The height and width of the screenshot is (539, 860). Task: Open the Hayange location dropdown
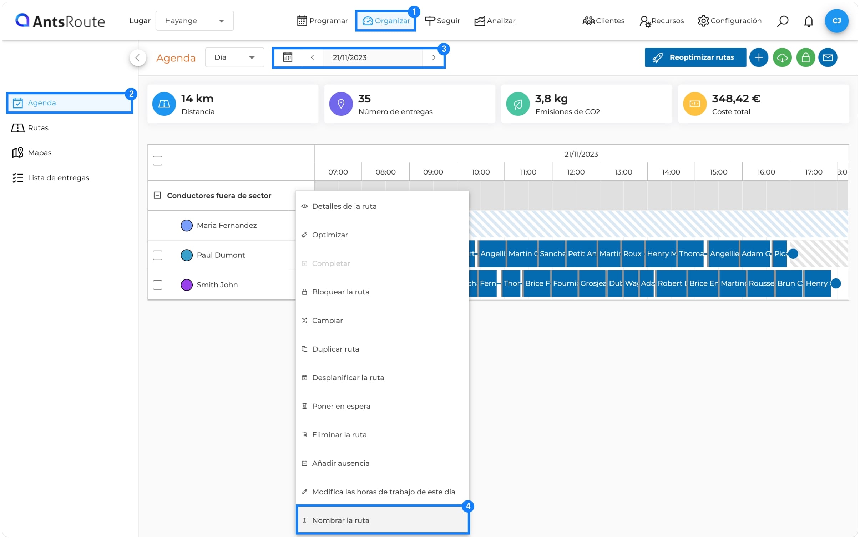pos(194,21)
